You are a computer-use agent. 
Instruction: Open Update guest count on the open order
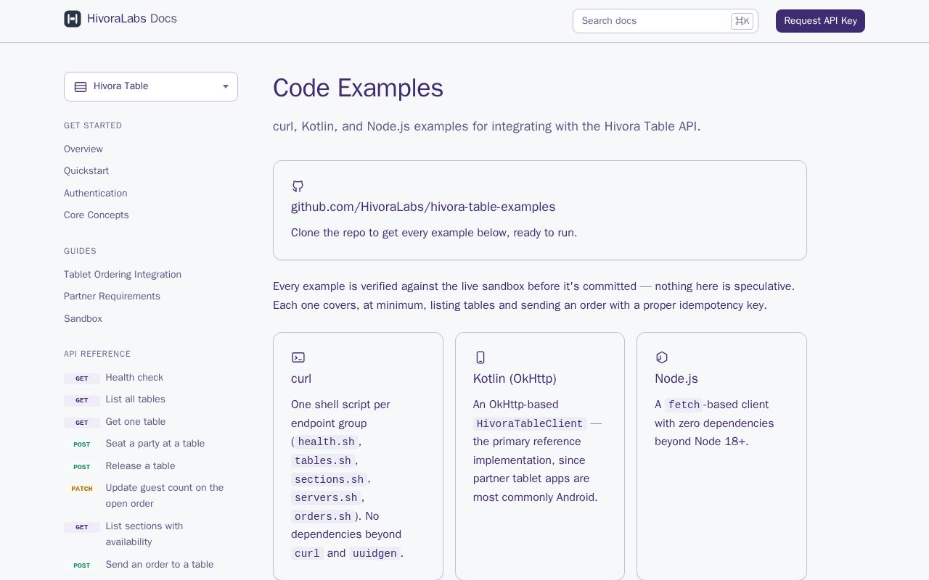pos(165,496)
